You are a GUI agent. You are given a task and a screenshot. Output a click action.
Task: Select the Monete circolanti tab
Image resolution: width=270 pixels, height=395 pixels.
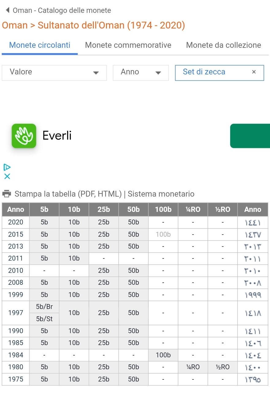tap(40, 45)
